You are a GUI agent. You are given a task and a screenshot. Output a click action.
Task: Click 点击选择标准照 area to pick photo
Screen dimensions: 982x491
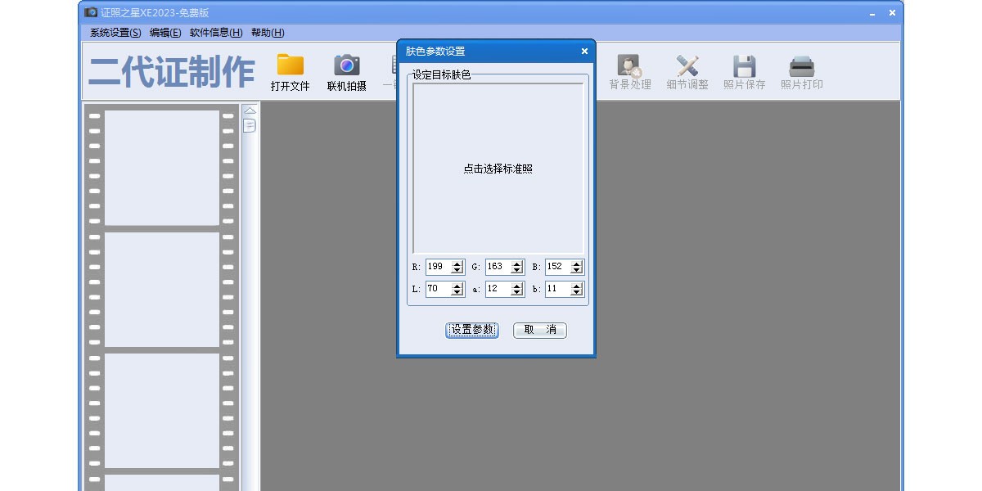[498, 169]
